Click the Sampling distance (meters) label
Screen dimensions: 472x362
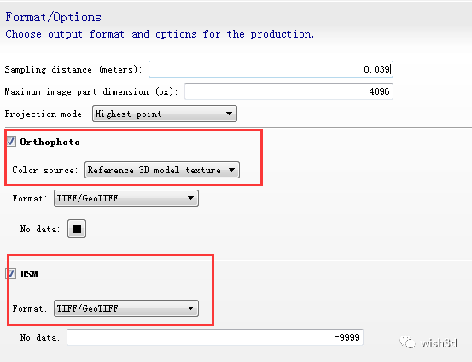click(x=73, y=69)
